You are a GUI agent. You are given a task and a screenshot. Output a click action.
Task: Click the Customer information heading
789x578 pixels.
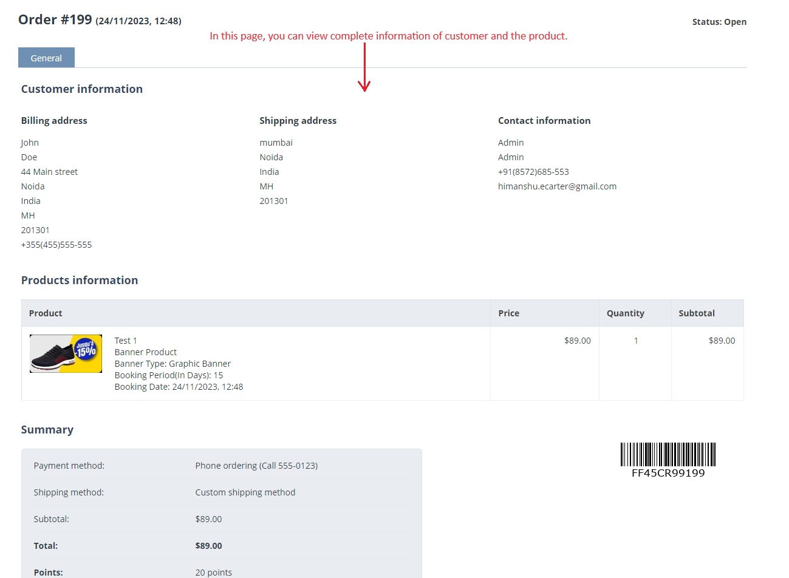(82, 89)
